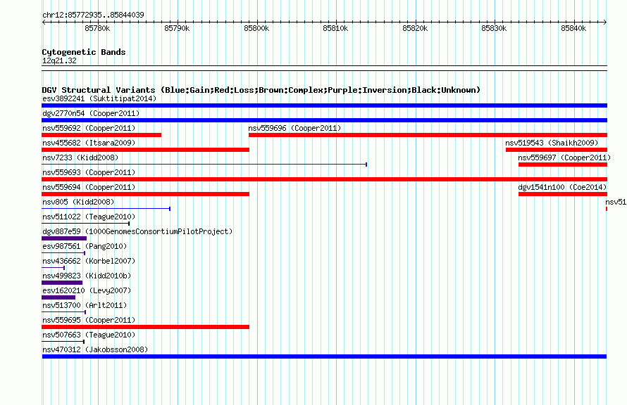Click the 85790k ruler tick label

click(x=177, y=28)
